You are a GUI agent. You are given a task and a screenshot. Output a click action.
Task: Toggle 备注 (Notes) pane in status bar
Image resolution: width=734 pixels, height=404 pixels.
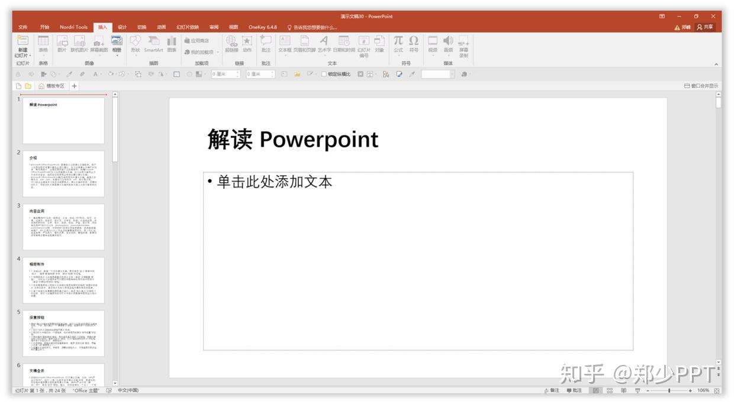point(551,390)
